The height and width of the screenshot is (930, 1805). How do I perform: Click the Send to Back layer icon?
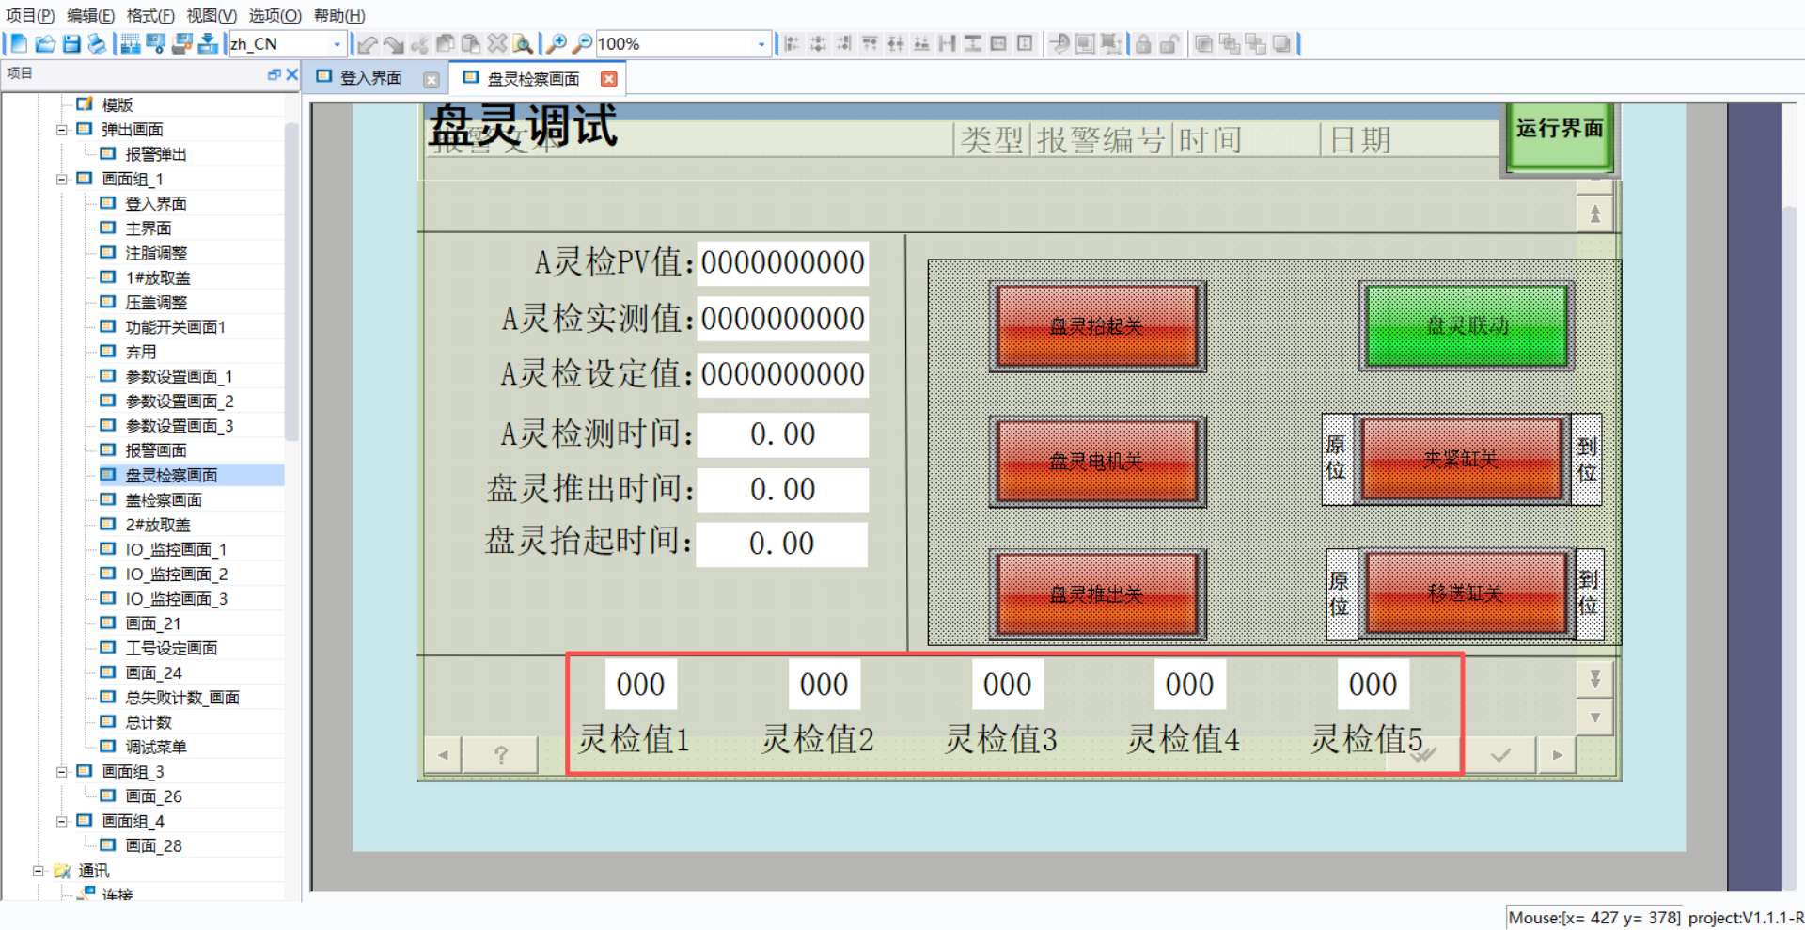(x=1281, y=43)
